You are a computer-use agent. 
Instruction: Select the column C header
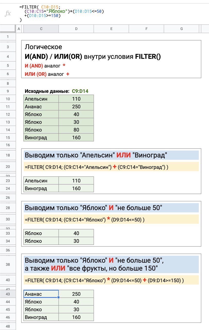click(41, 29)
